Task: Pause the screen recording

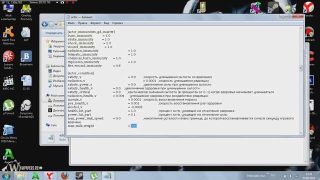Action: click(x=67, y=2)
